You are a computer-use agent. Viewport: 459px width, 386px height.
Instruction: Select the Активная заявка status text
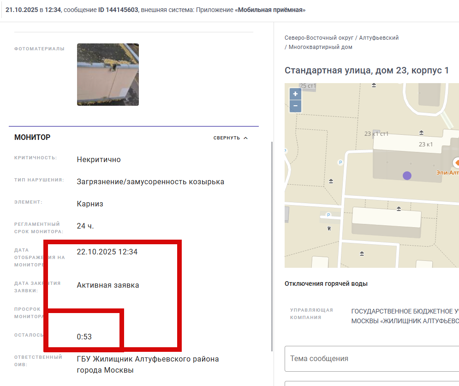(108, 285)
